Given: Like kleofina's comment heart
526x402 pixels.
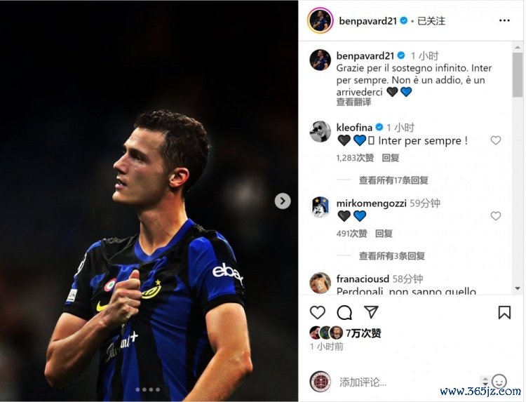Looking at the screenshot, I should (x=495, y=140).
